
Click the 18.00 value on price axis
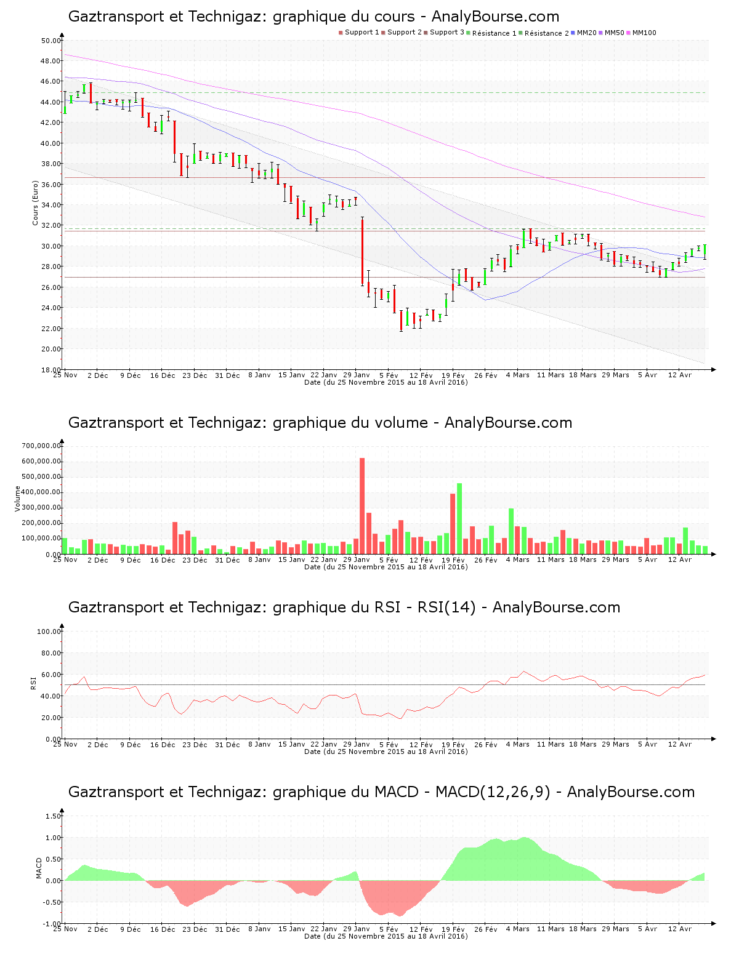tap(50, 370)
